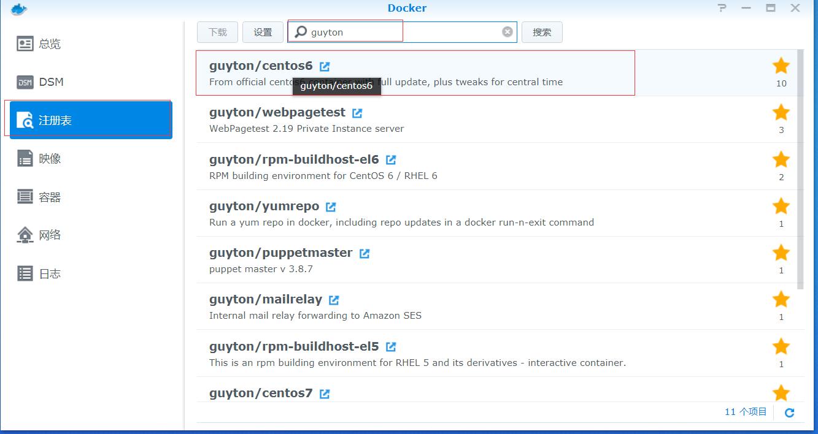Select the guyton/rpm-buildhost-el5 title
The height and width of the screenshot is (434, 818).
tap(294, 346)
